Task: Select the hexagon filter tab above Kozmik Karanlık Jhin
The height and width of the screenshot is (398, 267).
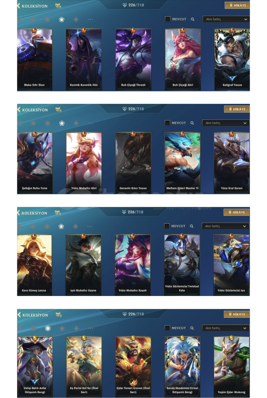Action: [47, 20]
